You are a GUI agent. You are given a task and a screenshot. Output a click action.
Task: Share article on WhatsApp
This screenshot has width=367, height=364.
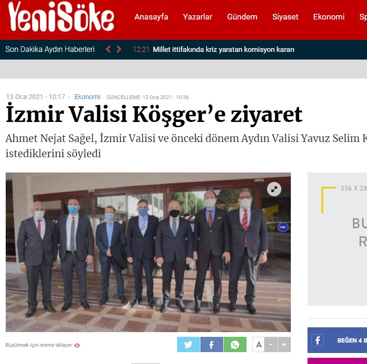235,344
